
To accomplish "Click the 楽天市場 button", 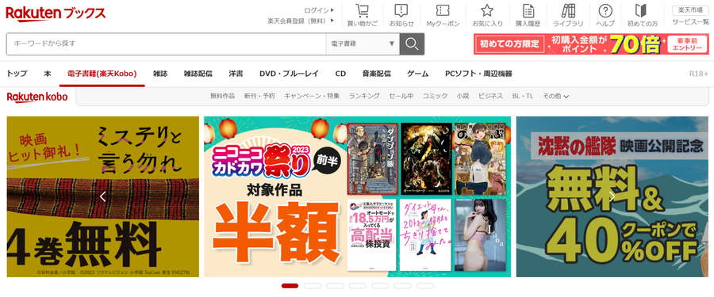I will pos(690,10).
